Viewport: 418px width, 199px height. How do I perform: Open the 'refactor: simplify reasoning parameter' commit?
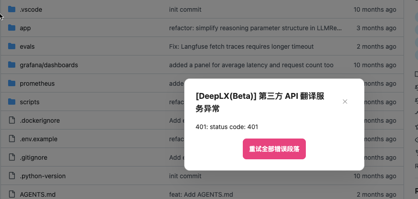[x=255, y=28]
